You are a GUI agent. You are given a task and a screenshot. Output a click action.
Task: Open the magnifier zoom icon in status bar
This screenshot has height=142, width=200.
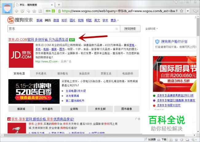pos(193,140)
